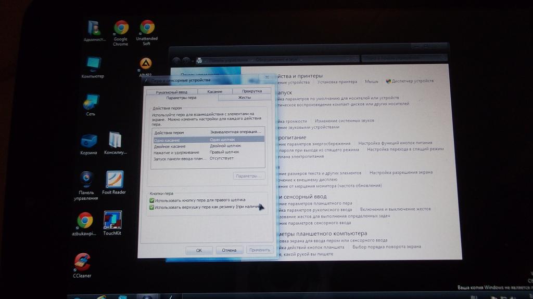533x299 pixels.
Task: Switch to the Прокрутка tab
Action: point(252,91)
